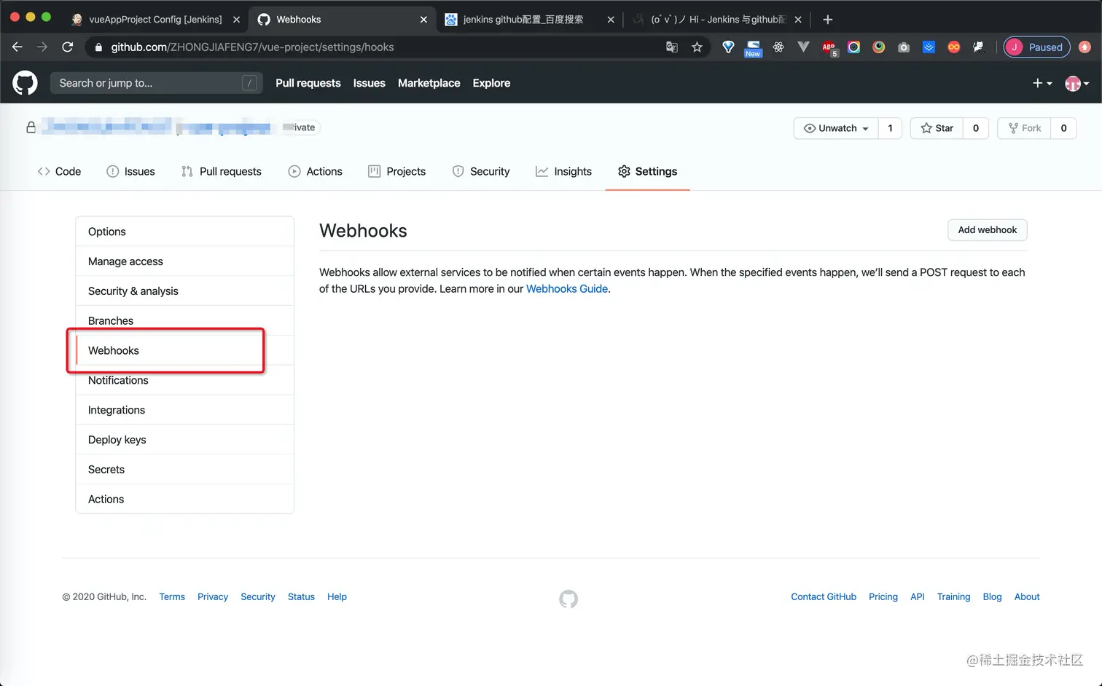This screenshot has width=1102, height=686.
Task: Click the Add webhook button
Action: point(988,230)
